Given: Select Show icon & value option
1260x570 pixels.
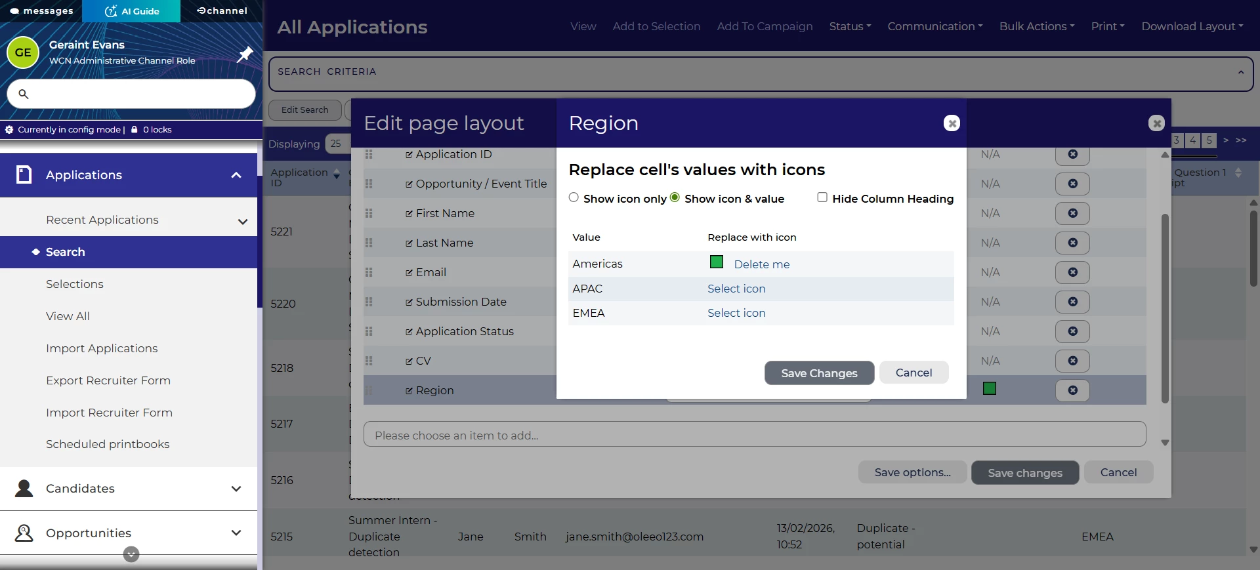Looking at the screenshot, I should pyautogui.click(x=675, y=197).
